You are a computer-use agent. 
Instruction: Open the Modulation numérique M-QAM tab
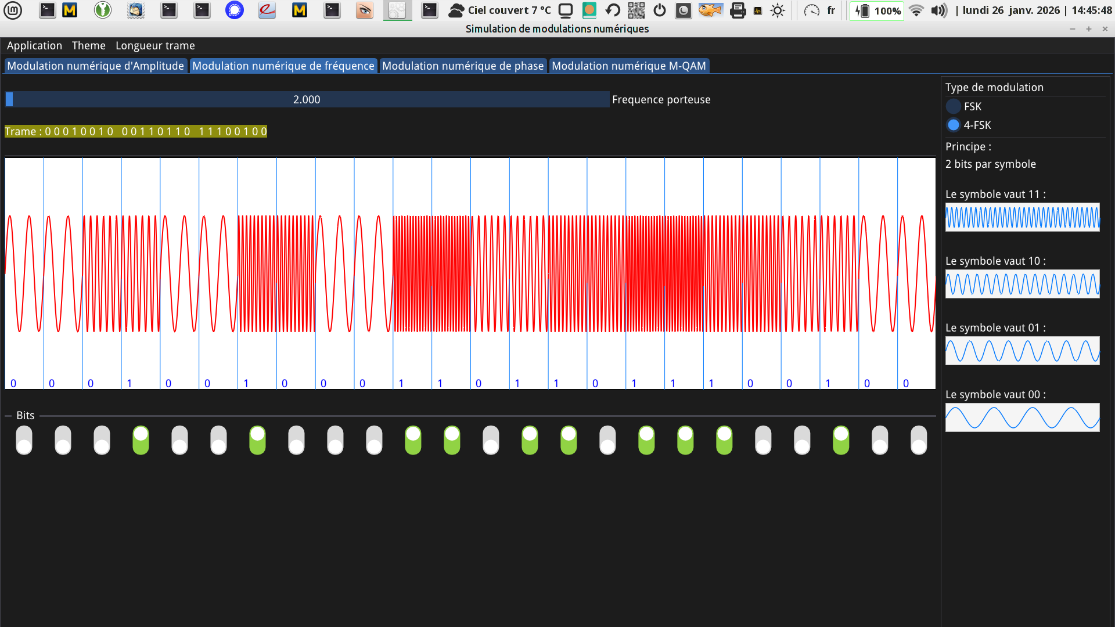tap(628, 66)
